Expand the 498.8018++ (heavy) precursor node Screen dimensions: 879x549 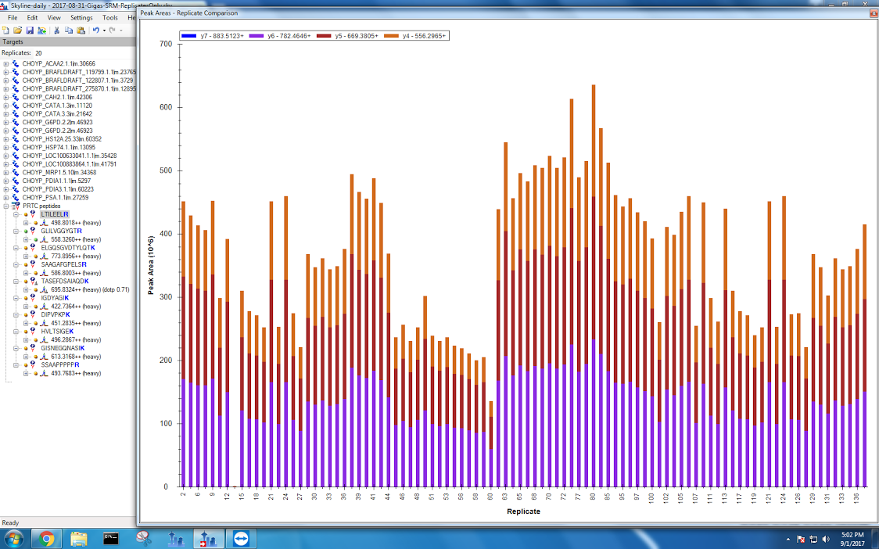point(25,223)
